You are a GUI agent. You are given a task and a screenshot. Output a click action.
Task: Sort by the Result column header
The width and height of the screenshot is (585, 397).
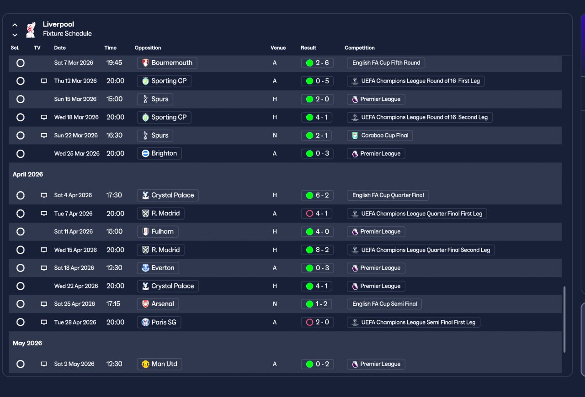pos(308,48)
